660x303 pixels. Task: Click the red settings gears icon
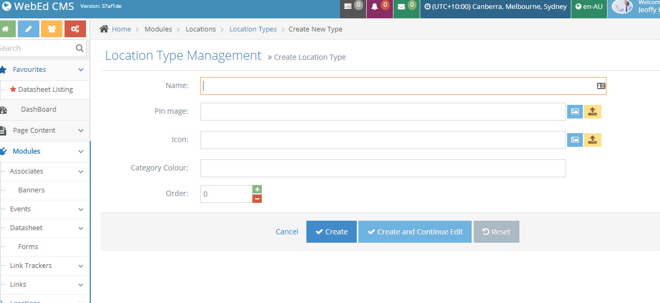coord(75,29)
